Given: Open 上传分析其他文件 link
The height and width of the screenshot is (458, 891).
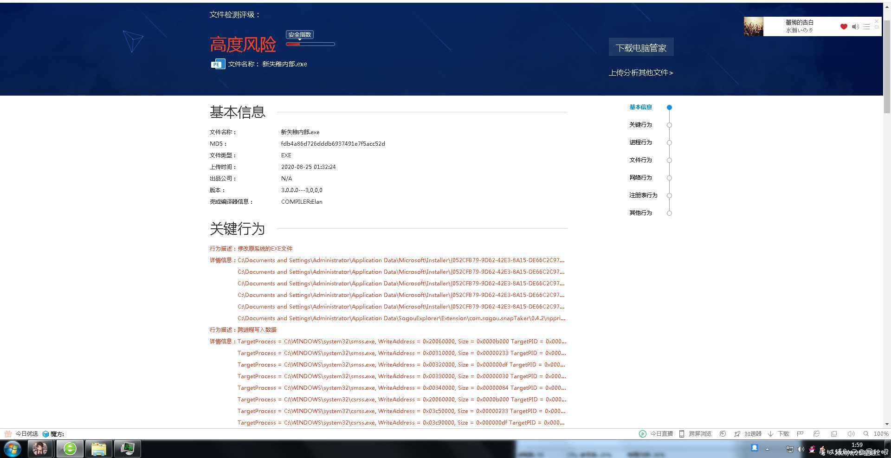Looking at the screenshot, I should [641, 72].
